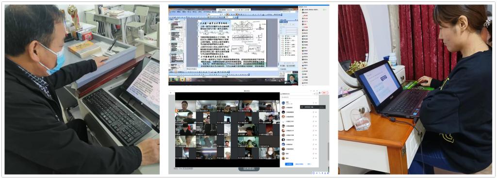This screenshot has height=179, width=497.
Task: Click the Windows Start button in the slide screenshot
Action: pos(171,79)
